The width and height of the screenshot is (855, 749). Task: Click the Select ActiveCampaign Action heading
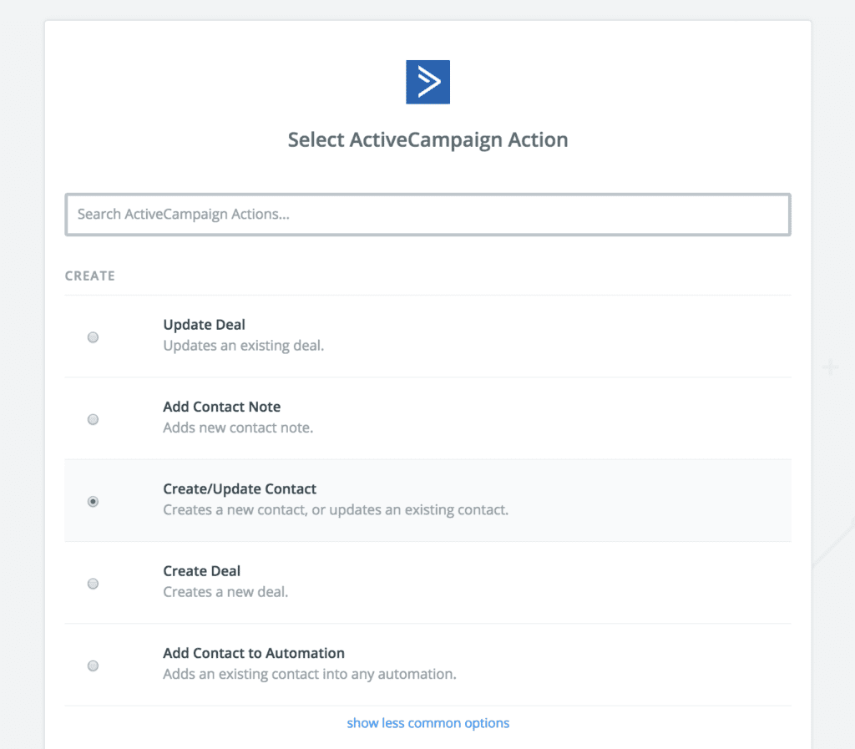[428, 140]
